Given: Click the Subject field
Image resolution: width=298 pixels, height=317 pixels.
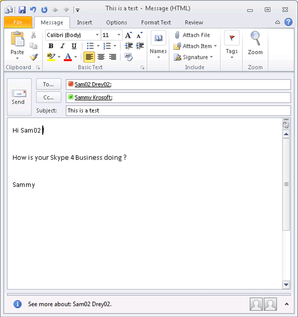Looking at the screenshot, I should (x=178, y=111).
